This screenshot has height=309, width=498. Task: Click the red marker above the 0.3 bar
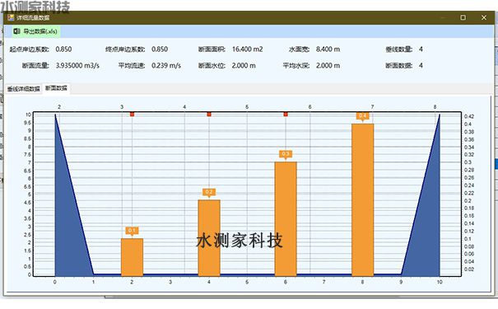coord(286,115)
